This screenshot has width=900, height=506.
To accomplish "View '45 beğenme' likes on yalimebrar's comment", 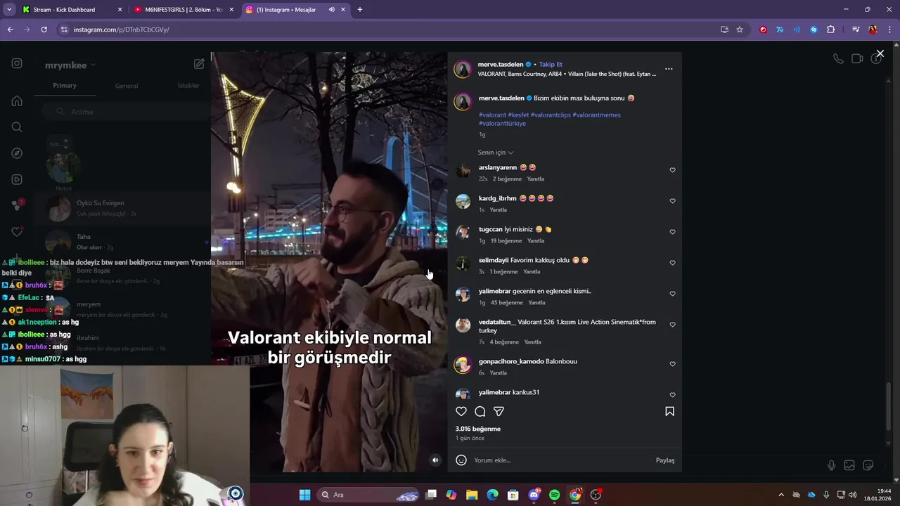I will pyautogui.click(x=506, y=303).
